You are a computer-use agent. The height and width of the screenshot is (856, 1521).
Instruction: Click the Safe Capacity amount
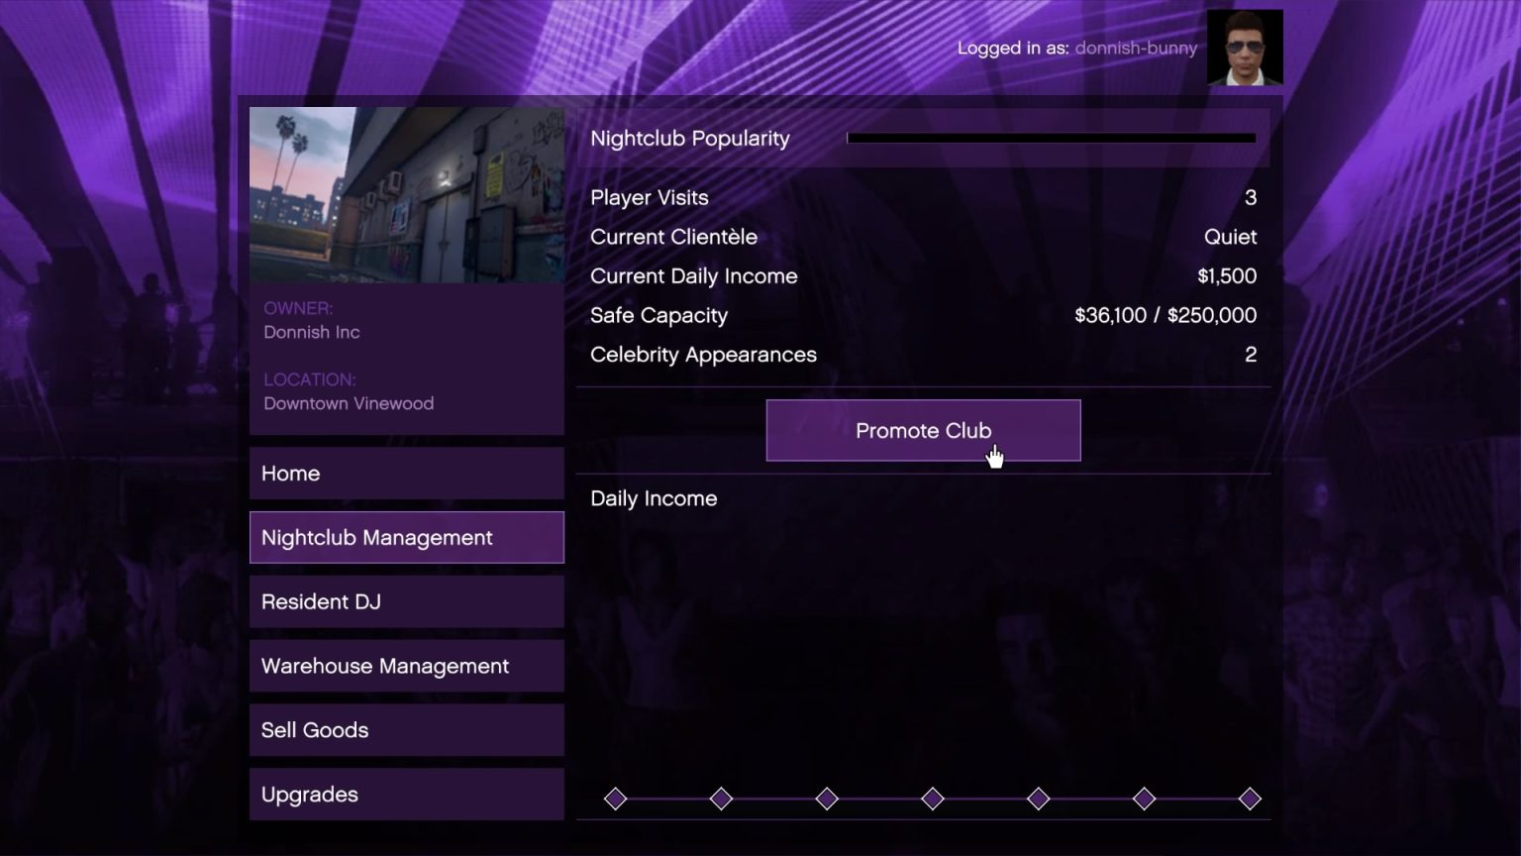click(x=1166, y=315)
